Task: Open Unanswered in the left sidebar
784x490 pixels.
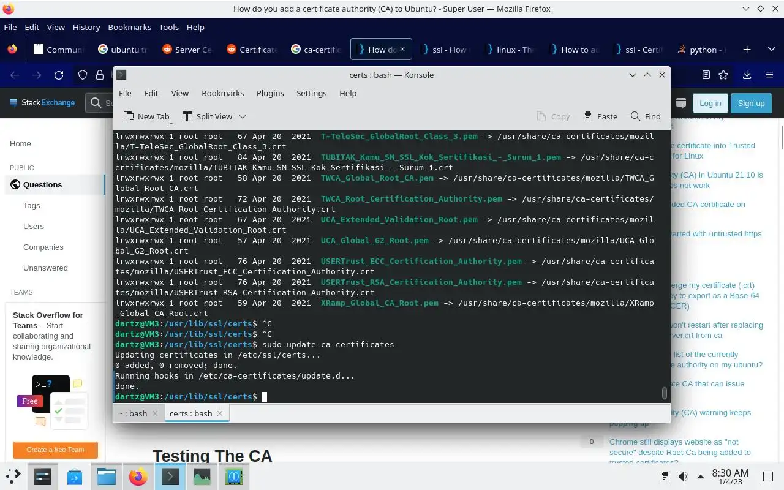Action: coord(45,268)
